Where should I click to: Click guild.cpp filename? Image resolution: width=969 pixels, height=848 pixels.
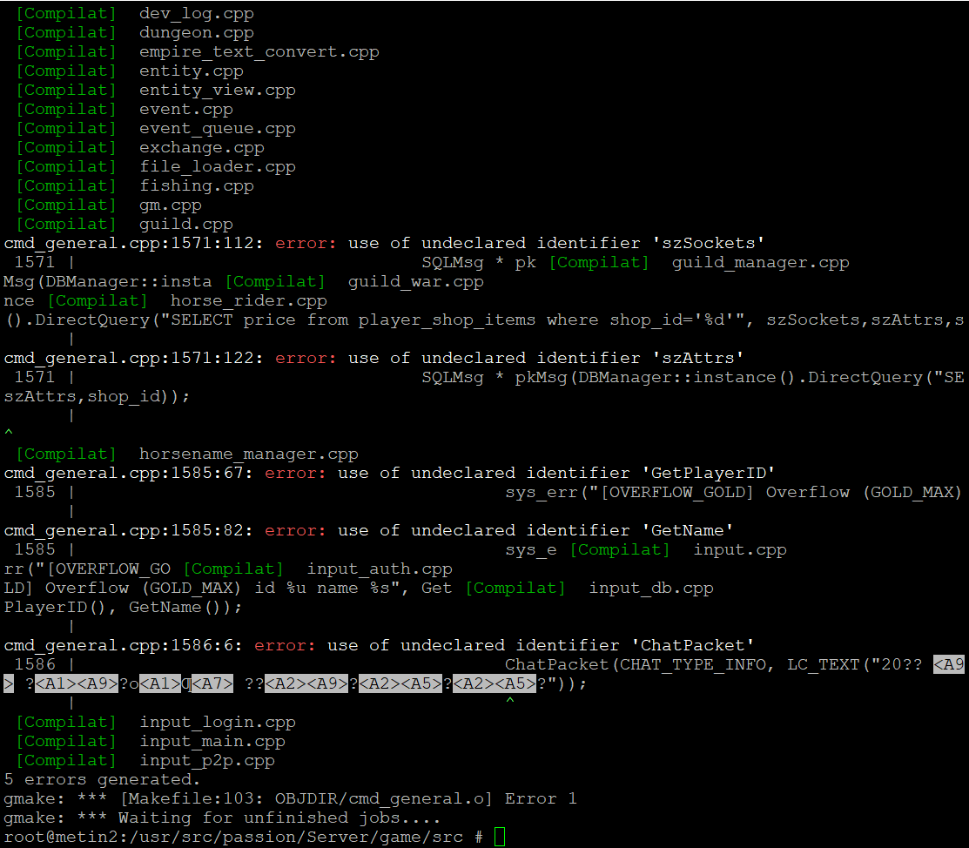coord(186,225)
